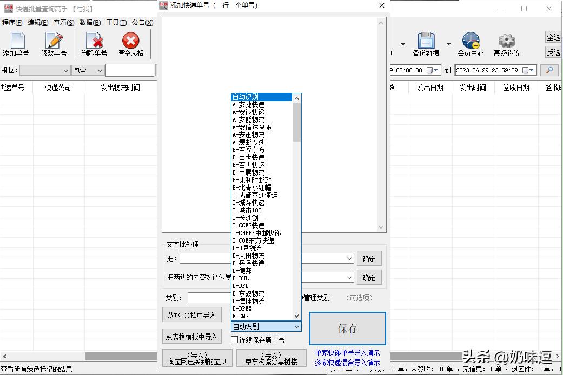
Task: Open start date calendar picker icon
Action: pos(432,70)
